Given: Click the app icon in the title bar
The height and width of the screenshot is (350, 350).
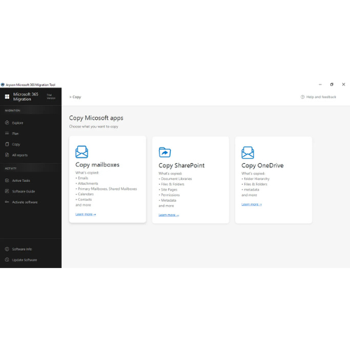Looking at the screenshot, I should [3, 85].
